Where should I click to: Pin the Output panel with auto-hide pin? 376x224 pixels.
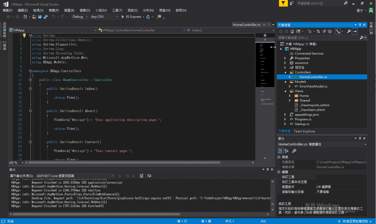268,170
